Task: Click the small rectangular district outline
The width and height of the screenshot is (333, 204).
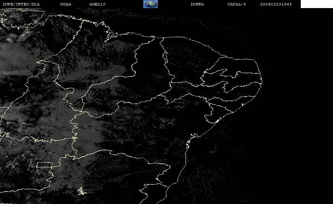Action: pyautogui.click(x=45, y=165)
